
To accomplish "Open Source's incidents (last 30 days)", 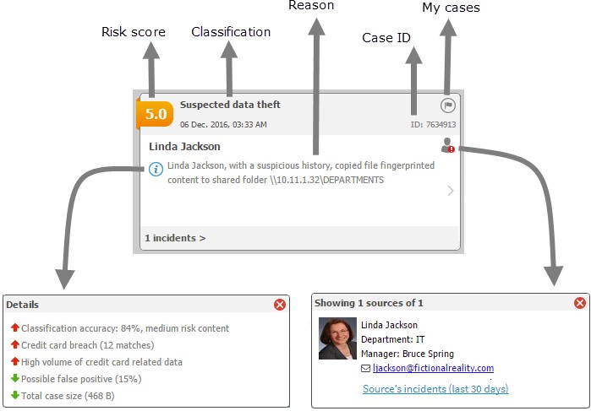I will click(x=435, y=389).
